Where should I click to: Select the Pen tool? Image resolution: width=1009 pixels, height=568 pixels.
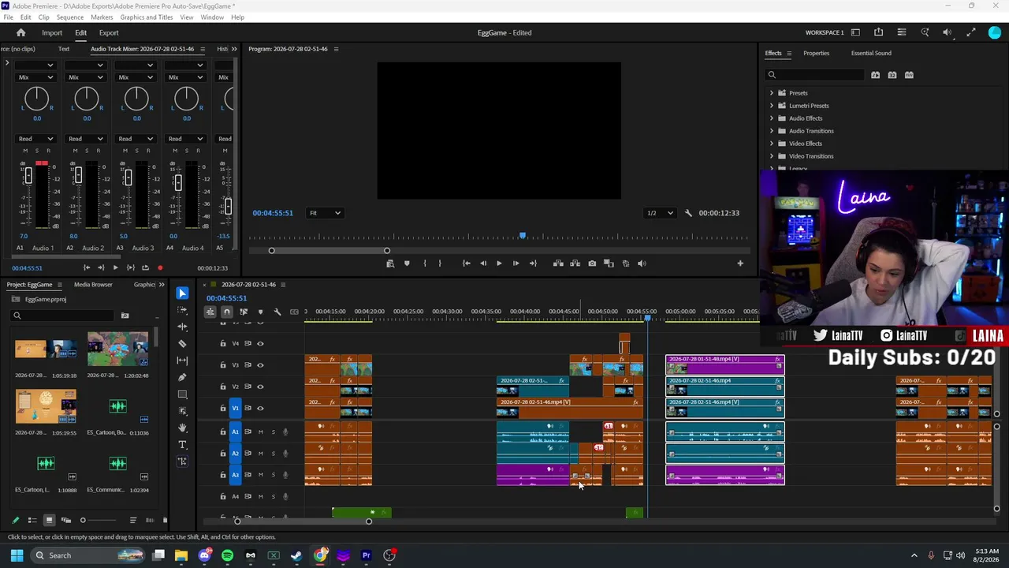182,377
